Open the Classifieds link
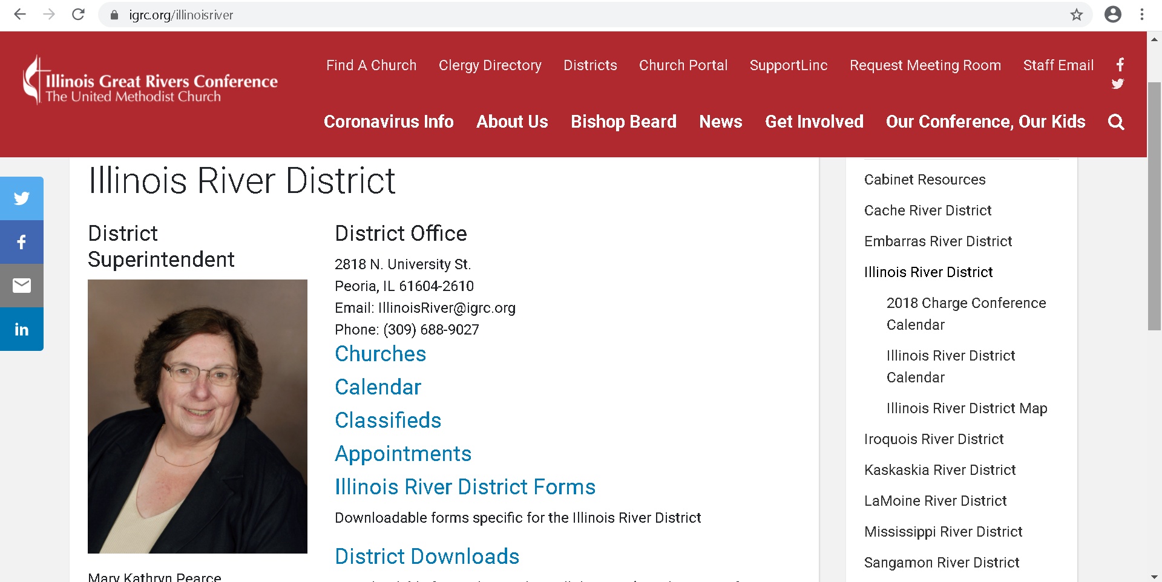 coord(388,420)
